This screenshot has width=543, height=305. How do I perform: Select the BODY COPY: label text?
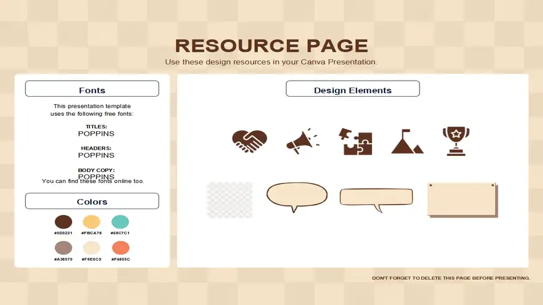tap(96, 170)
